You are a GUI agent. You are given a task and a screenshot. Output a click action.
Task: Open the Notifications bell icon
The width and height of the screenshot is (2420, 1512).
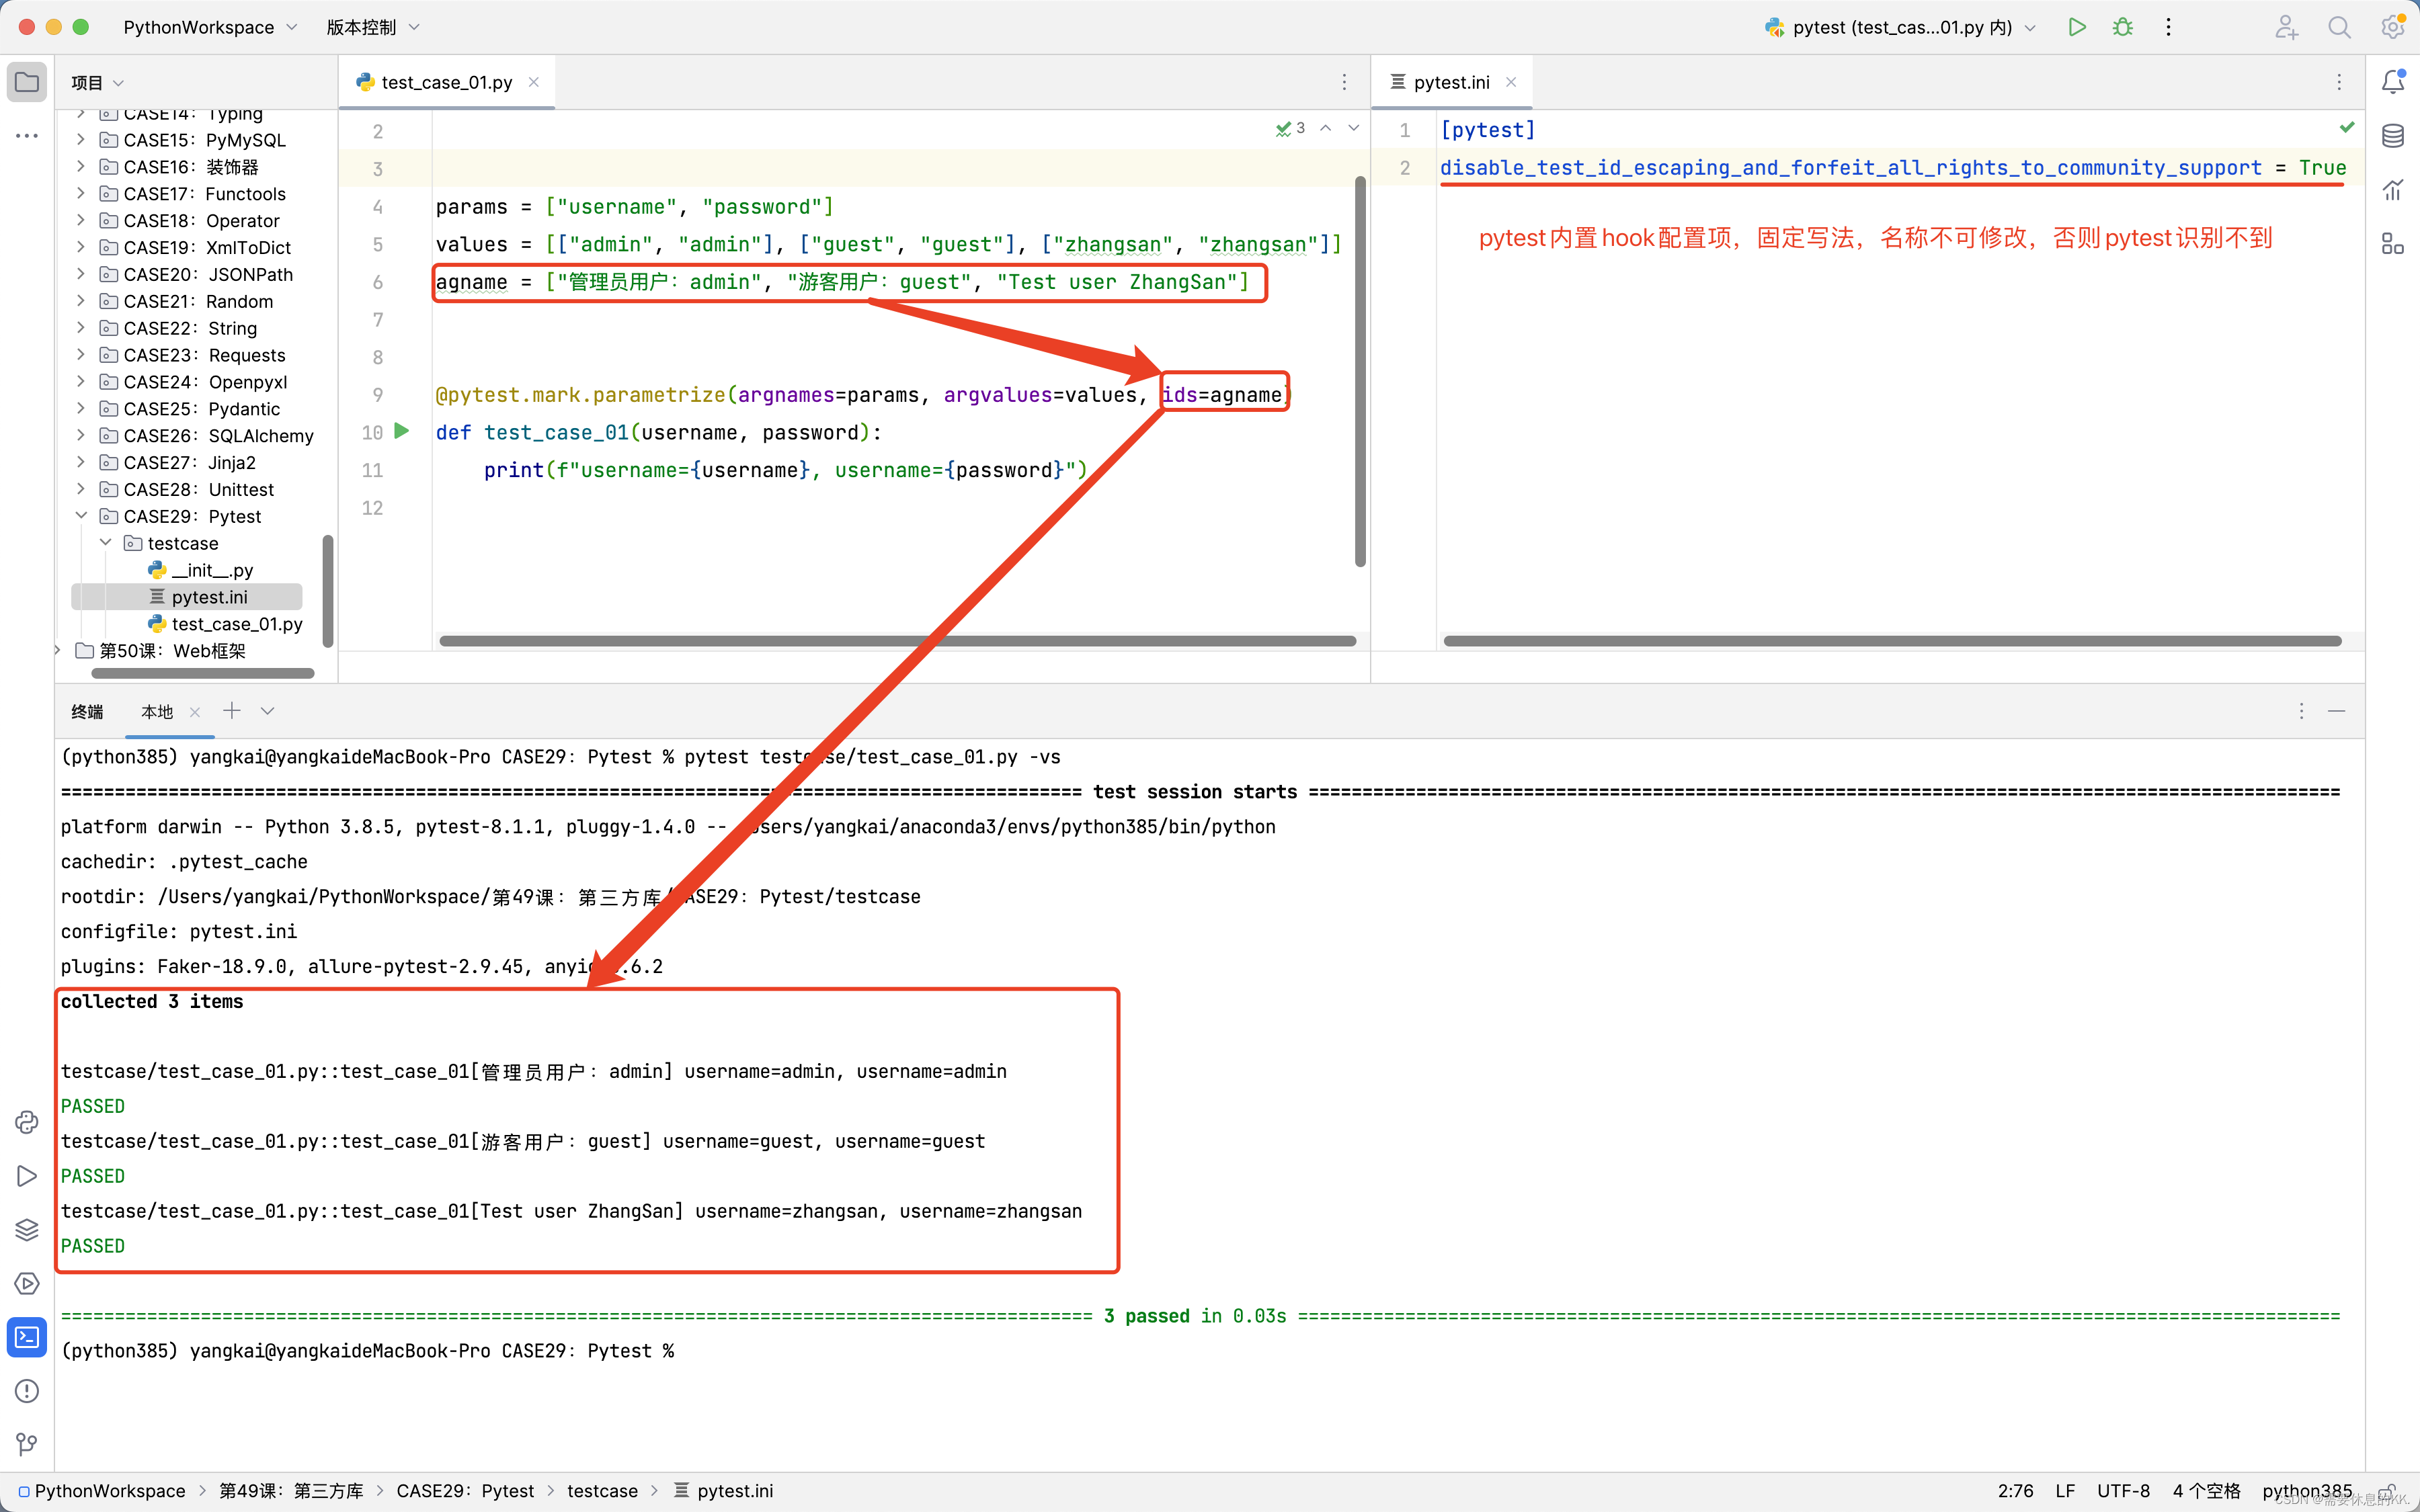pyautogui.click(x=2392, y=82)
